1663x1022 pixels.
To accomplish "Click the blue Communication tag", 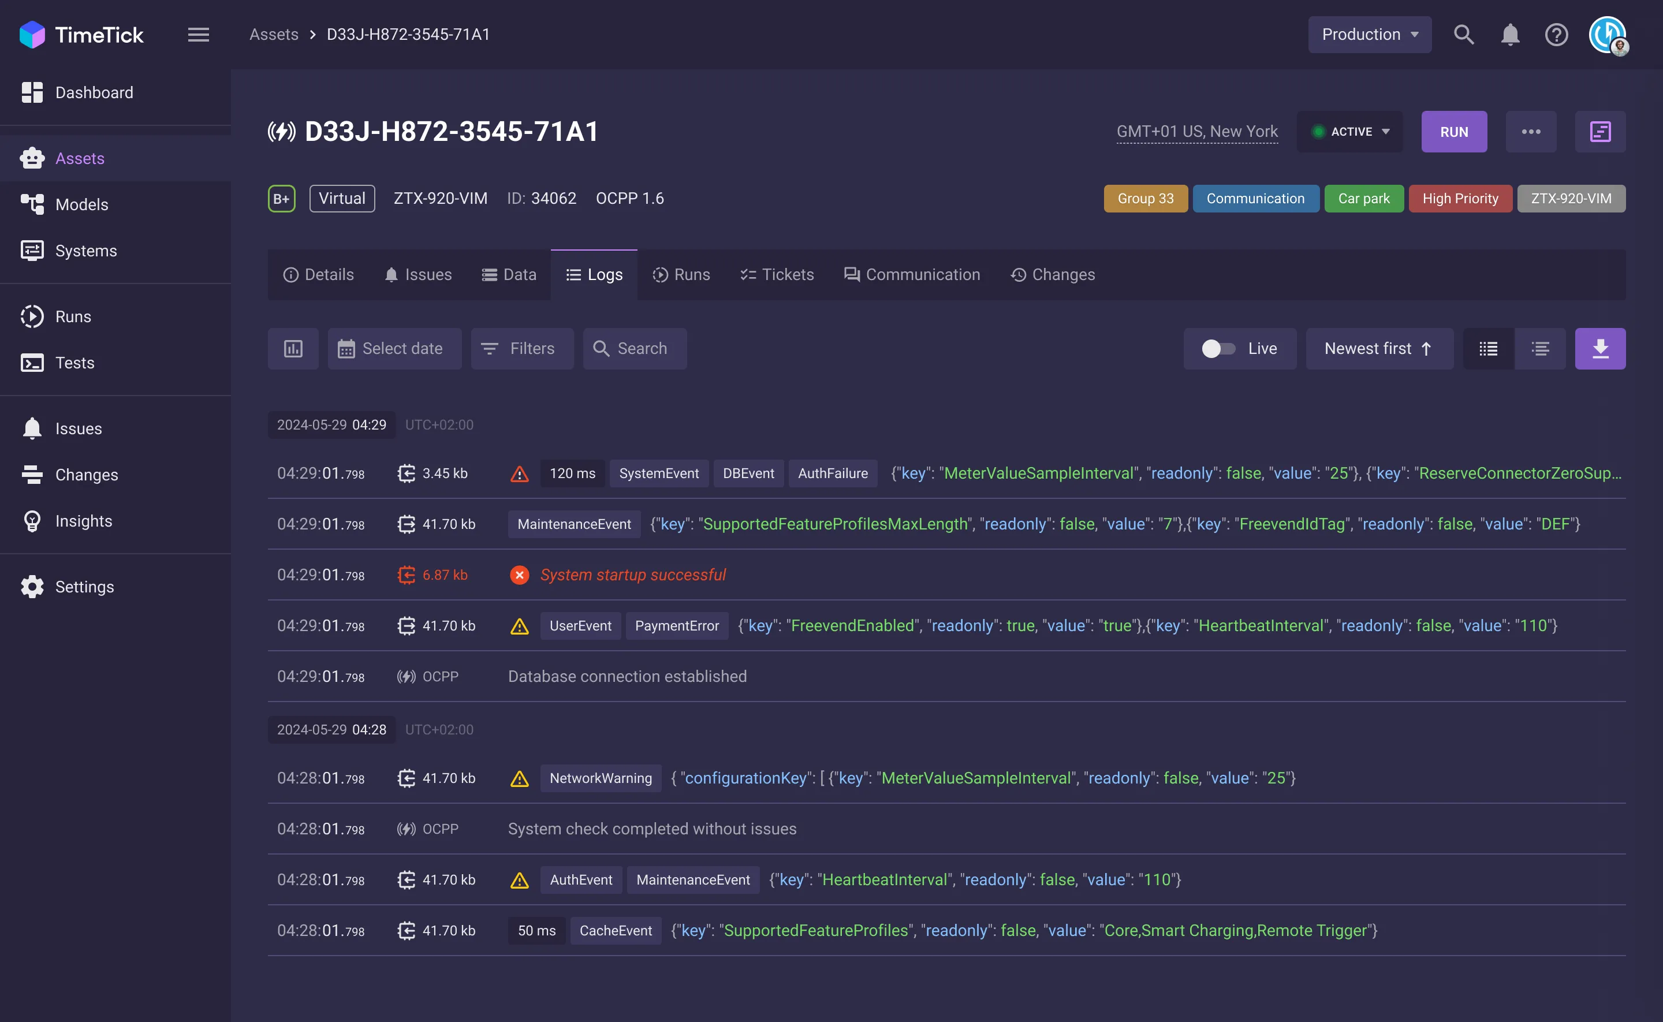I will (1255, 199).
